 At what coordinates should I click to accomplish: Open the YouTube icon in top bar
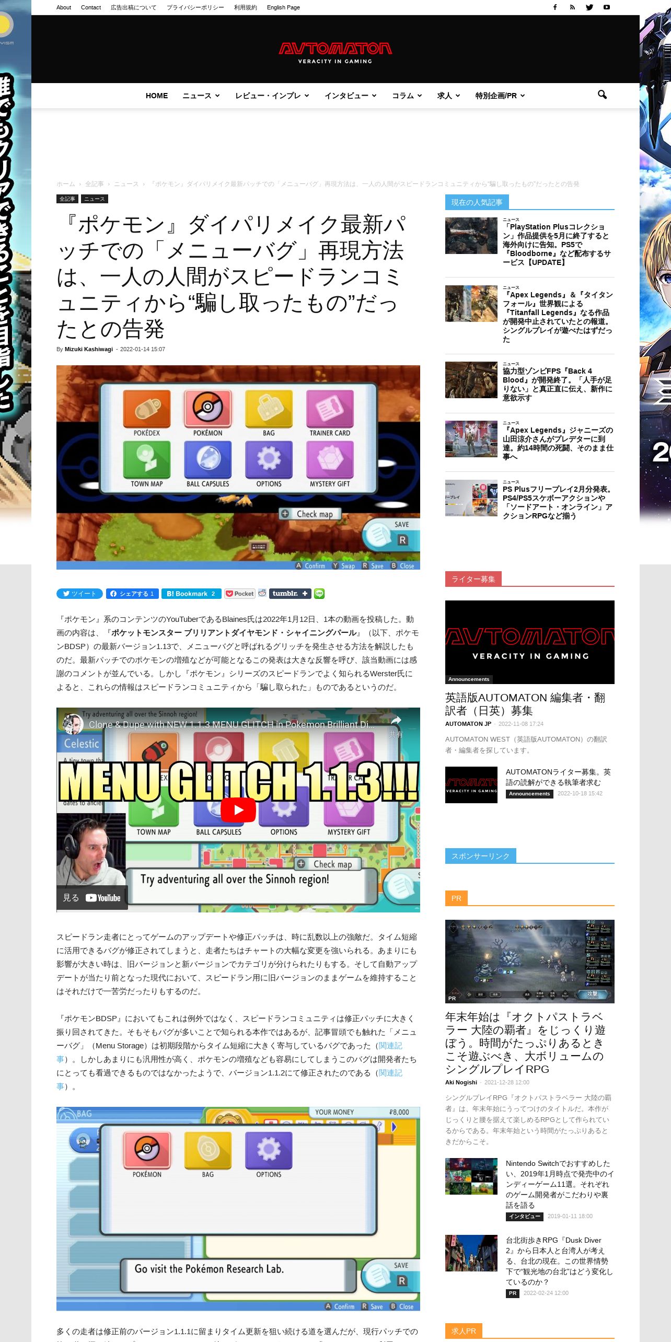point(607,7)
